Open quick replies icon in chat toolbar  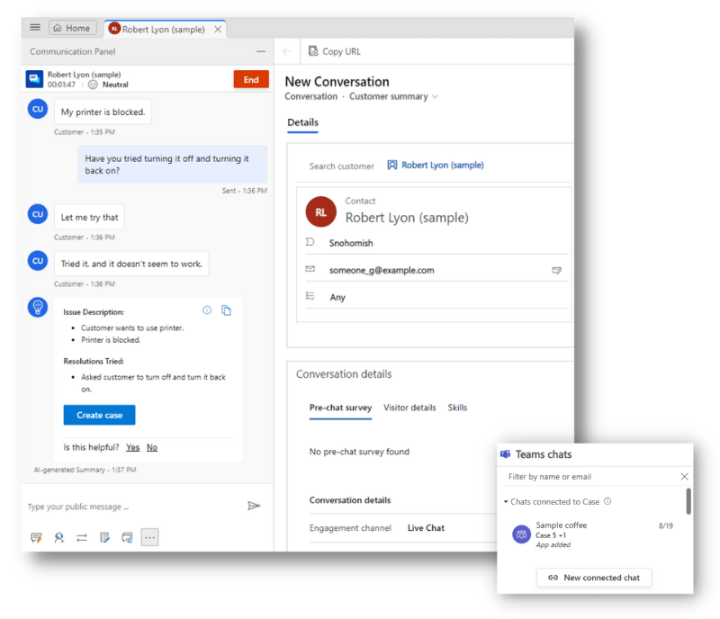(x=37, y=537)
